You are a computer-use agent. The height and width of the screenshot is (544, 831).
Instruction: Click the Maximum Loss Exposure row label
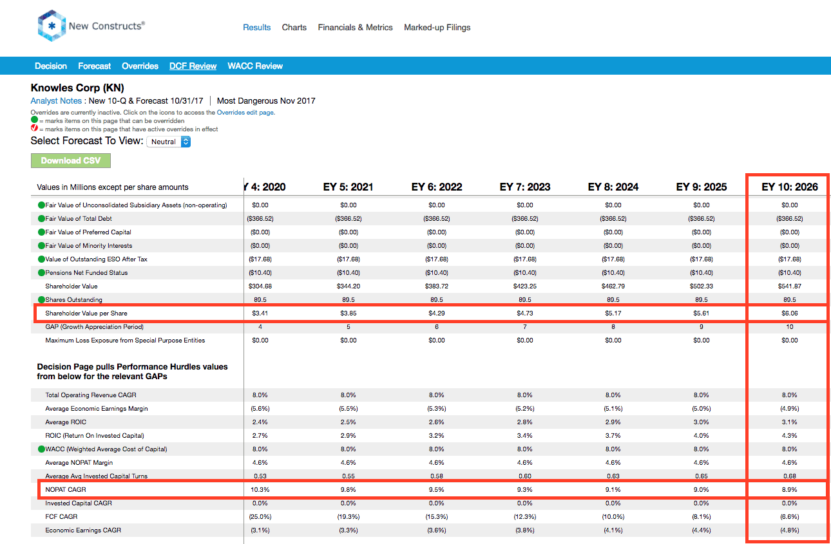(125, 341)
